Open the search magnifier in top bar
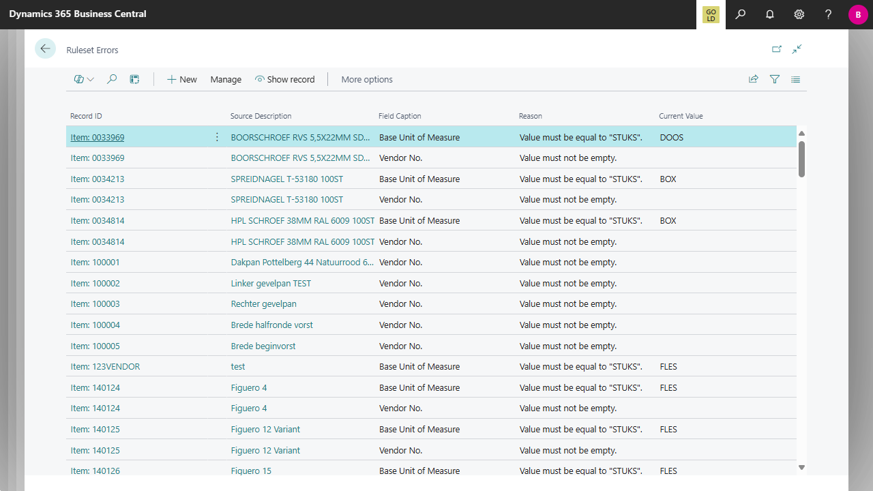This screenshot has height=491, width=873. pyautogui.click(x=741, y=14)
